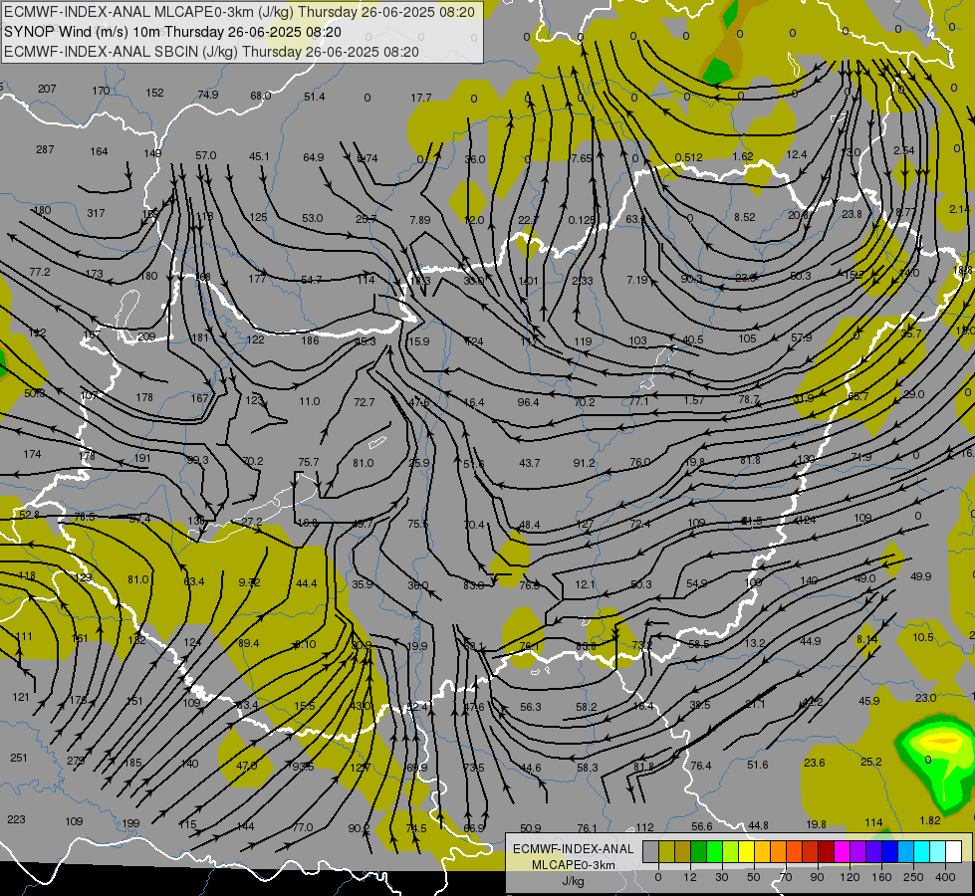This screenshot has width=975, height=896.
Task: Click the white swatch in the legend
Action: [x=953, y=852]
